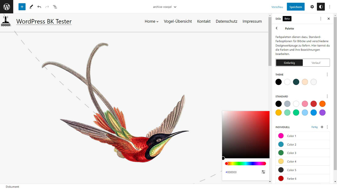
Task: Save with the Speichern button
Action: 296,7
